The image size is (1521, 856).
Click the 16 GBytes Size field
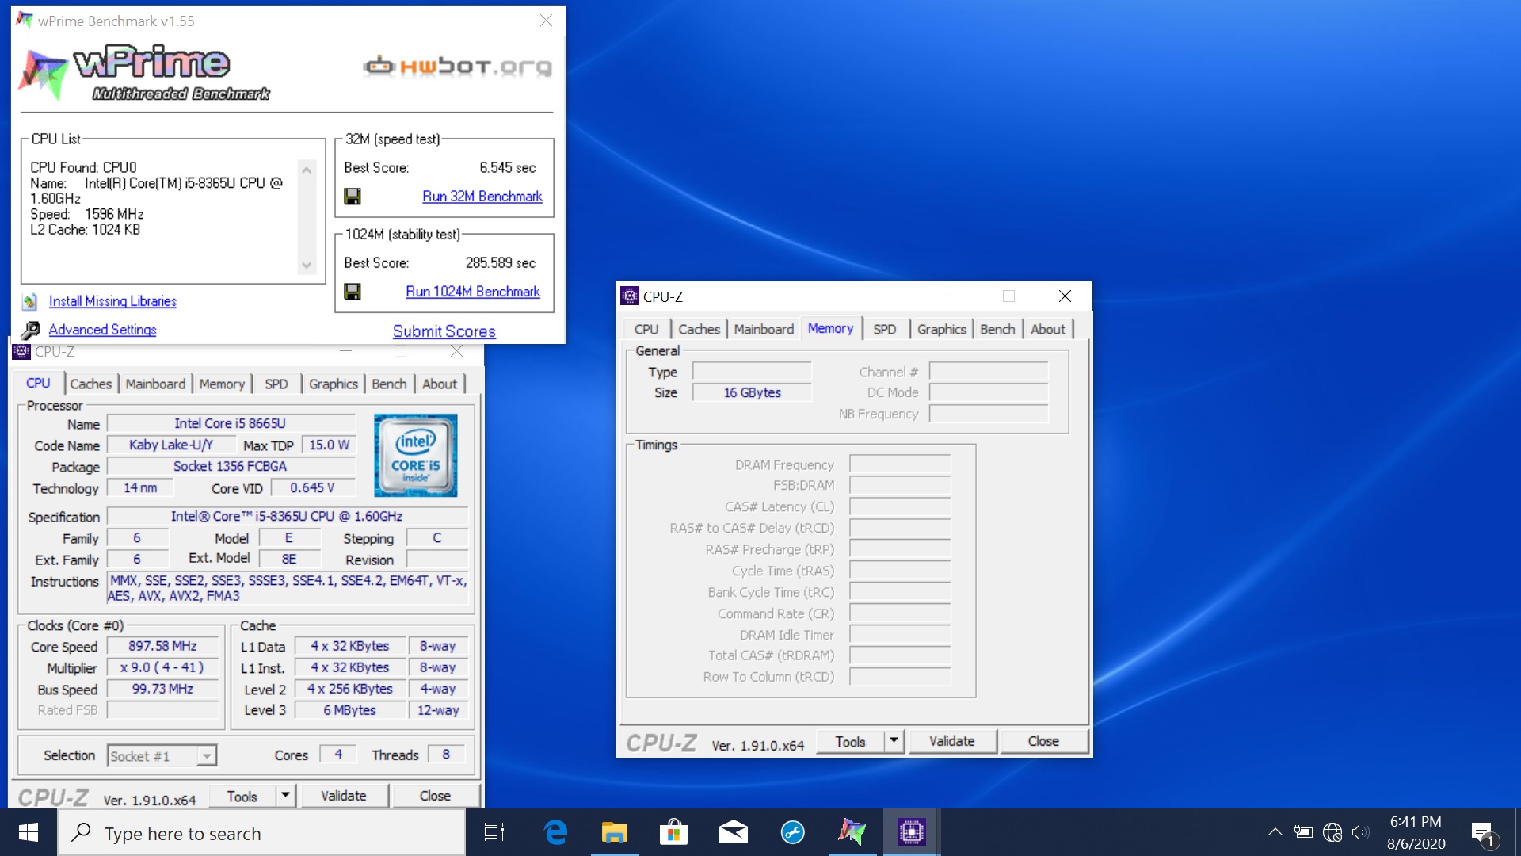(x=752, y=392)
